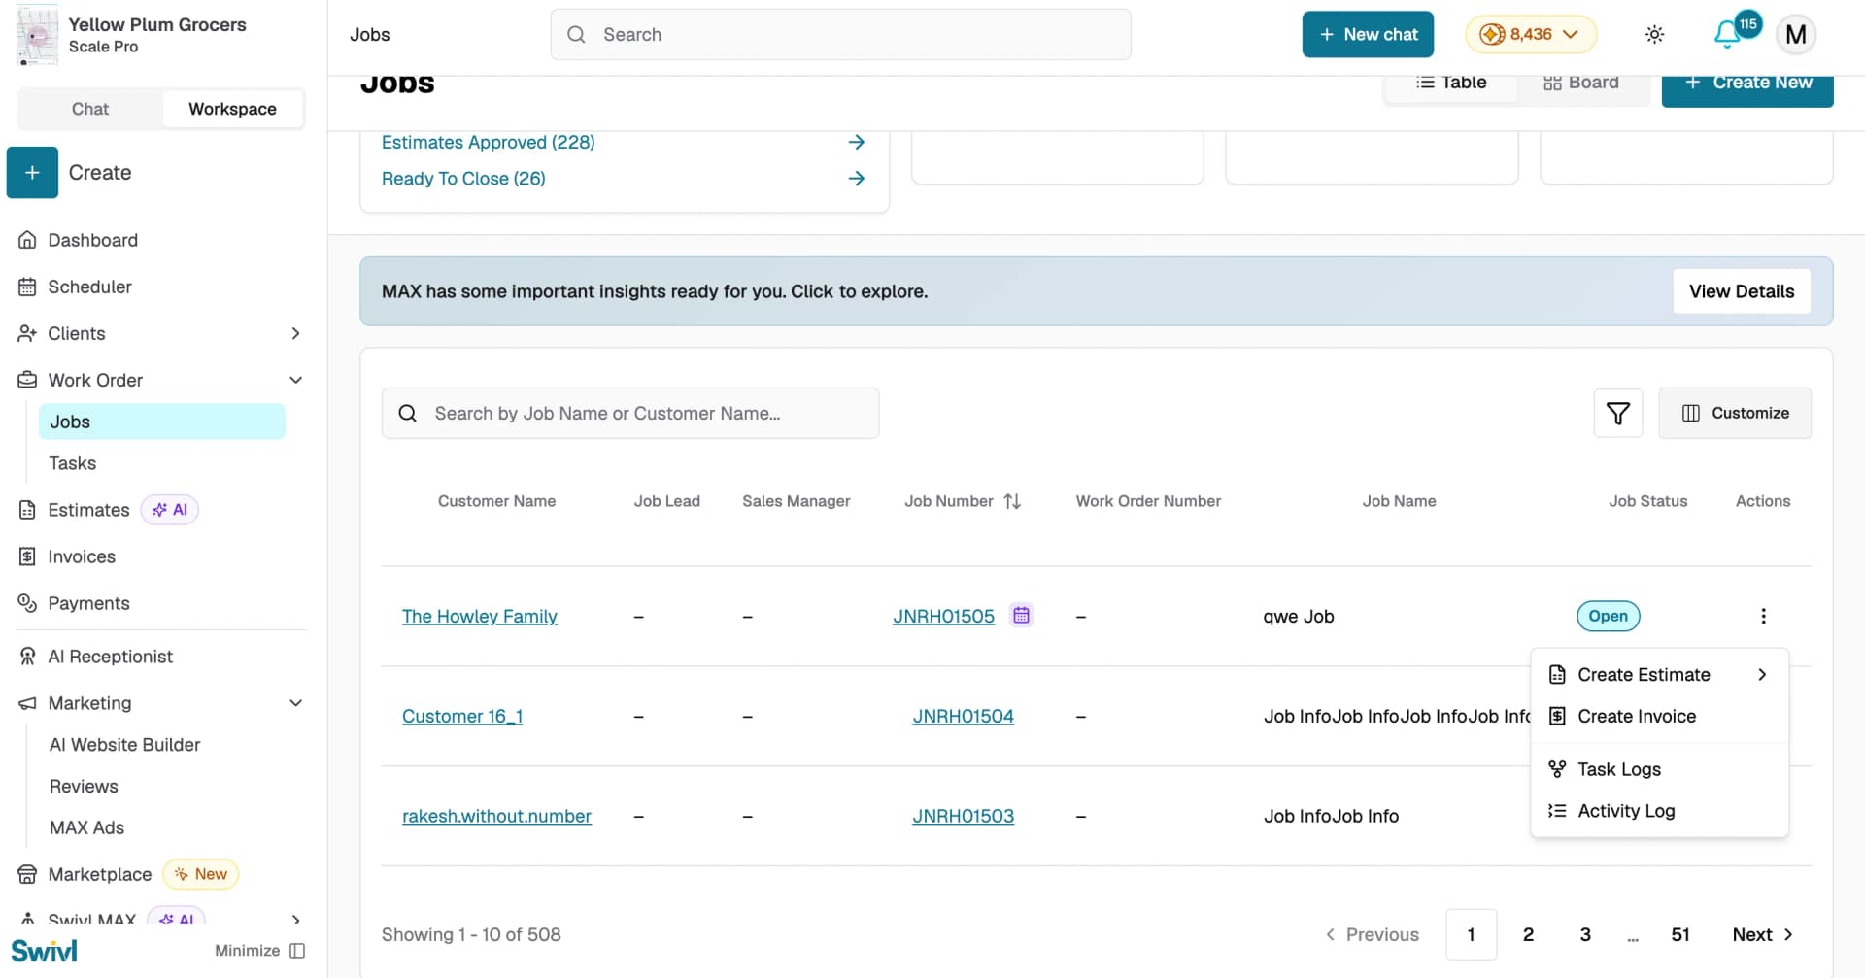Image resolution: width=1865 pixels, height=978 pixels.
Task: Click Estimates Approved (228) link
Action: coord(488,142)
